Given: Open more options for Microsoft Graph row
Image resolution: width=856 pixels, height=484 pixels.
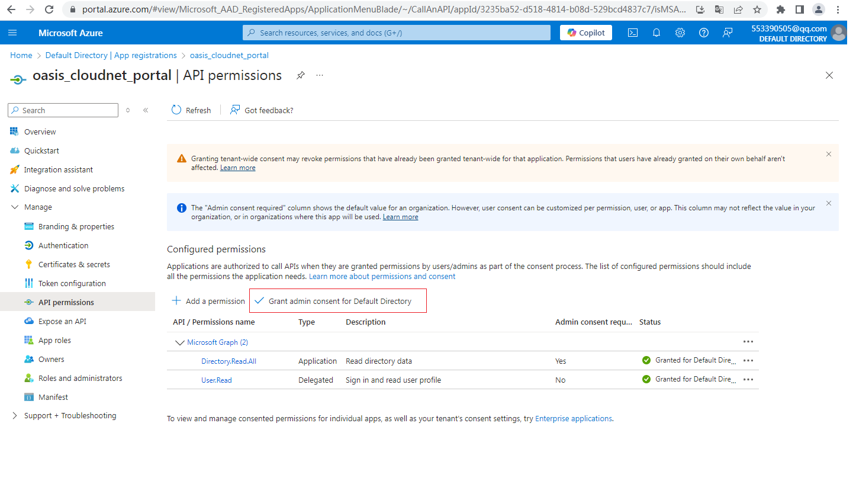Looking at the screenshot, I should [x=748, y=342].
